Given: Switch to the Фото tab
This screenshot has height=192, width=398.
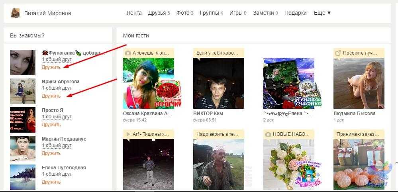Looking at the screenshot, I should (x=185, y=13).
